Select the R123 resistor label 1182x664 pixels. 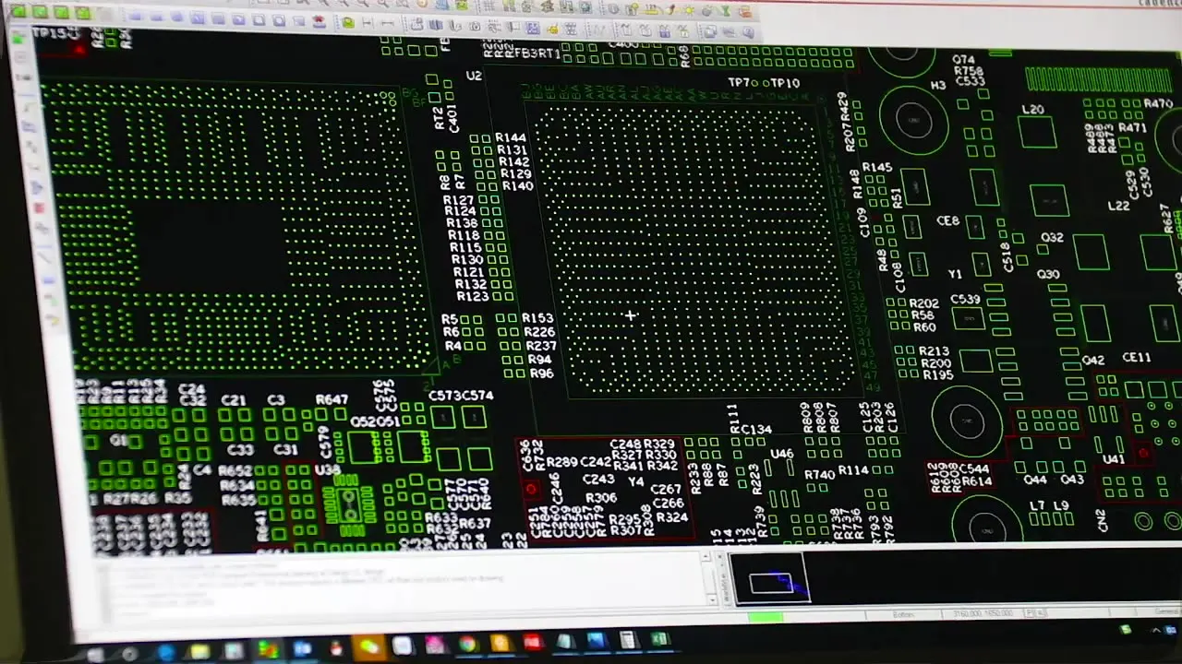tap(472, 296)
